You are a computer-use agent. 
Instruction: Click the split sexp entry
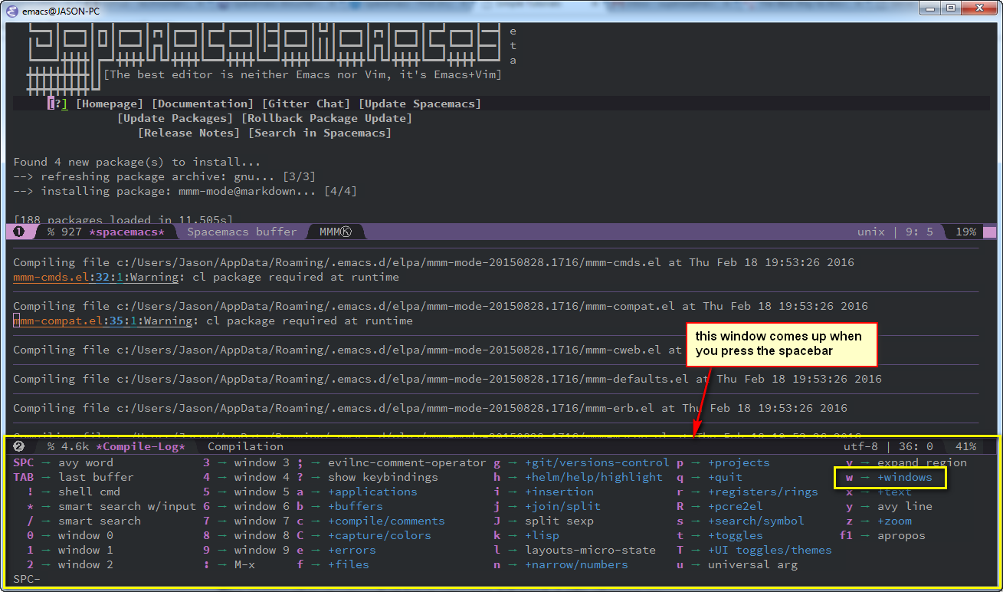559,521
